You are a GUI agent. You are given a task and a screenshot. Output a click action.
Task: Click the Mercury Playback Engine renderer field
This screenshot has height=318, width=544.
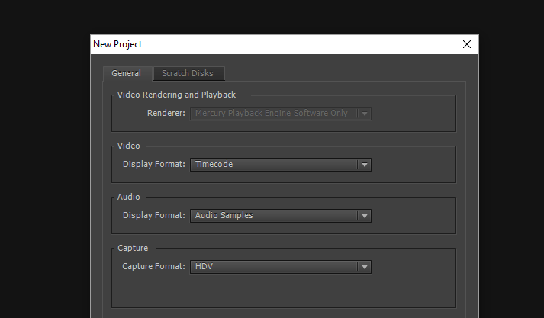(x=273, y=114)
